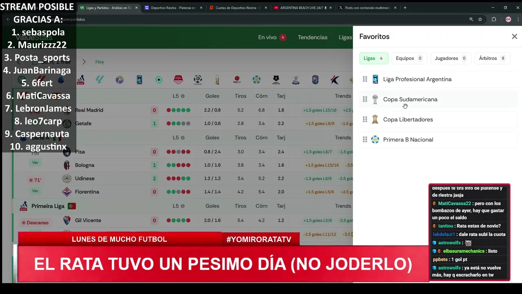Click the info icon beside L5 above Real Madrid
Screen dimensions: 522x294
tap(183, 96)
